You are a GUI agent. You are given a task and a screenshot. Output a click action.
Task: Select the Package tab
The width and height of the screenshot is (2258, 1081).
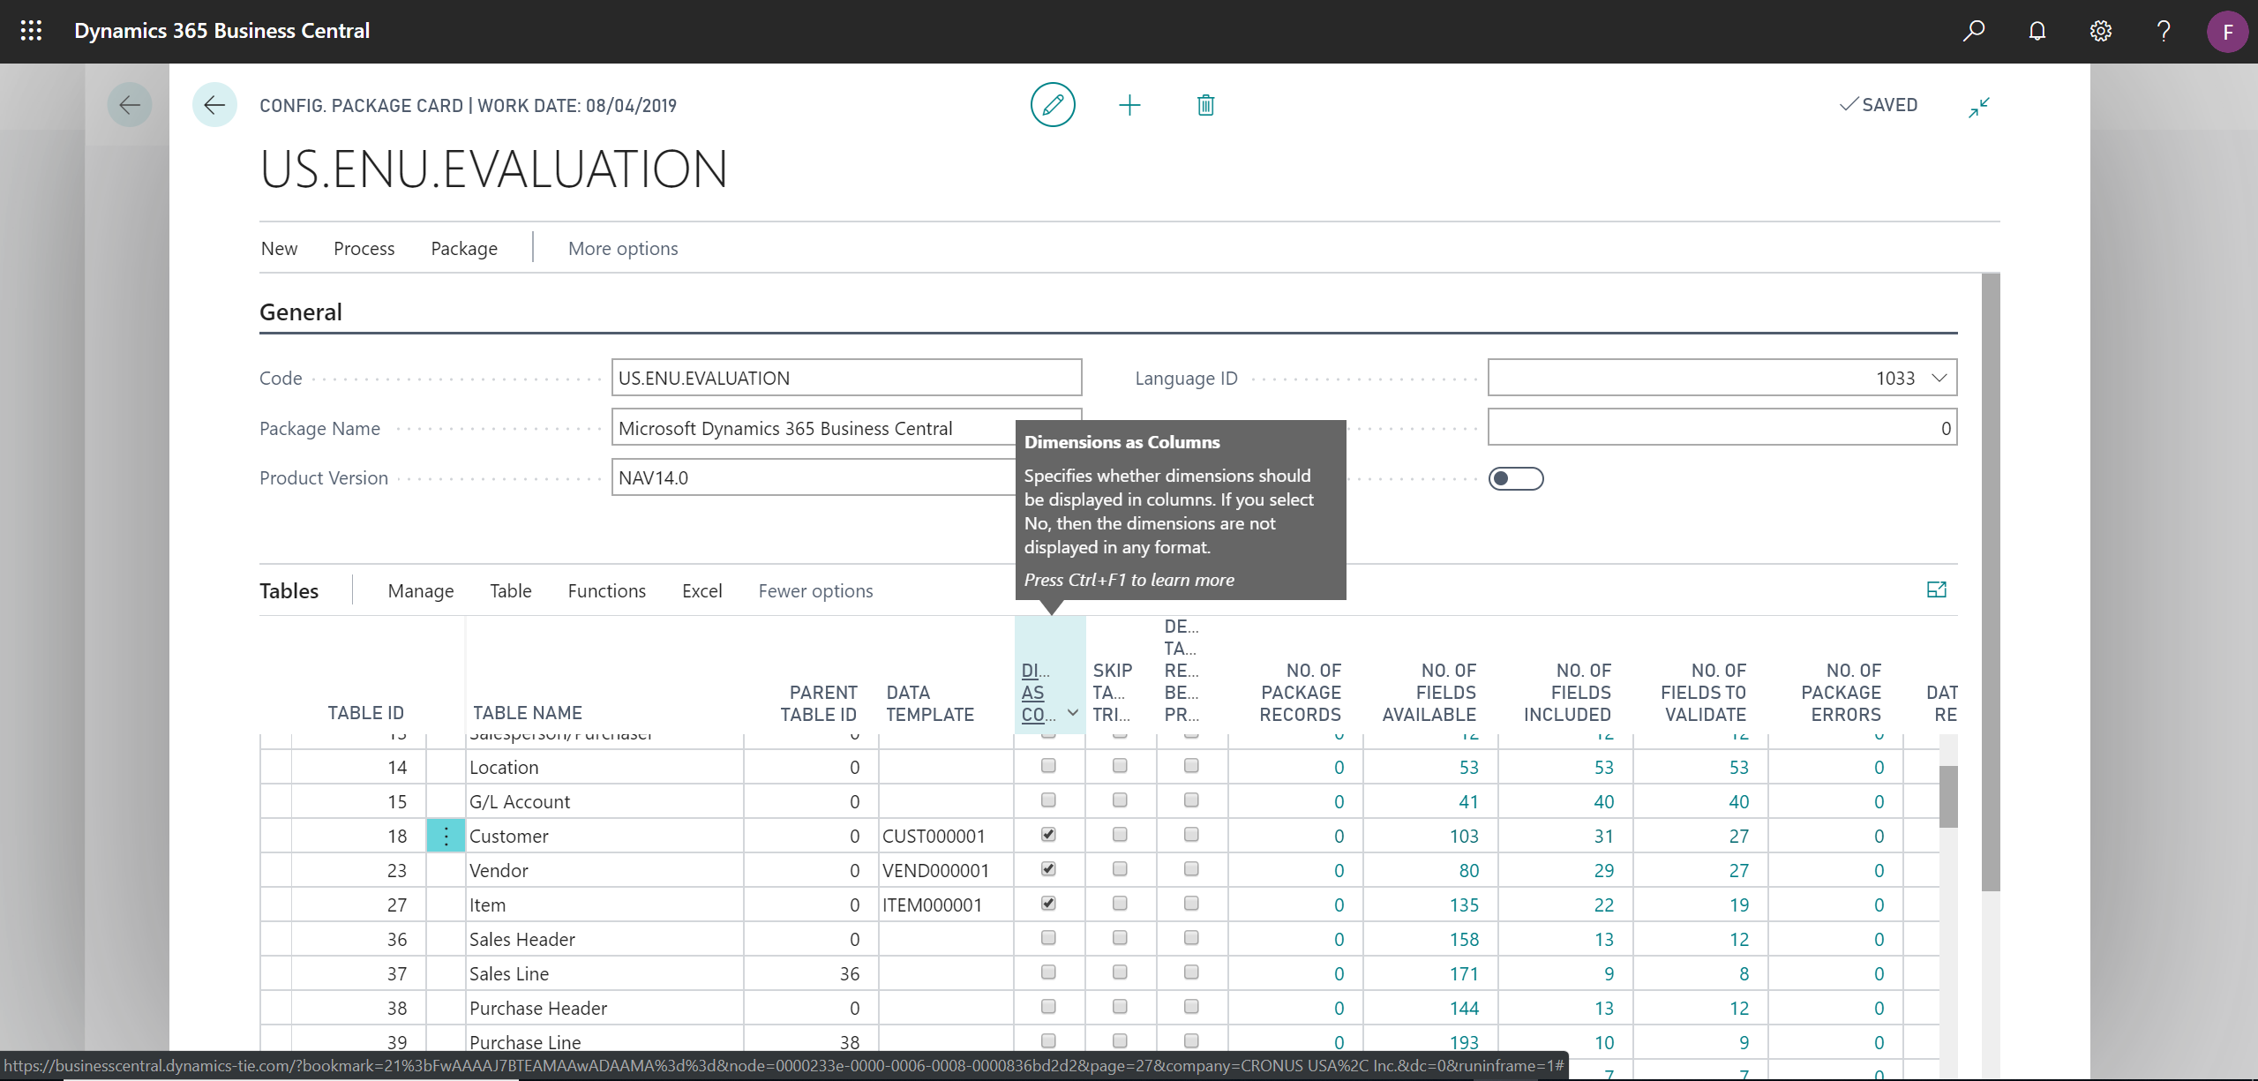click(x=464, y=248)
